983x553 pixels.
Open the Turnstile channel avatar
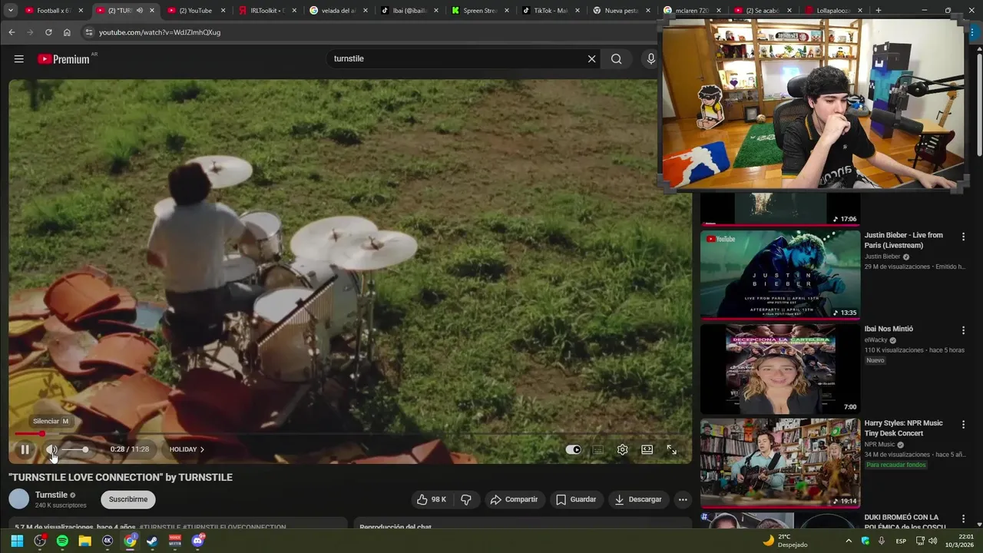19,499
